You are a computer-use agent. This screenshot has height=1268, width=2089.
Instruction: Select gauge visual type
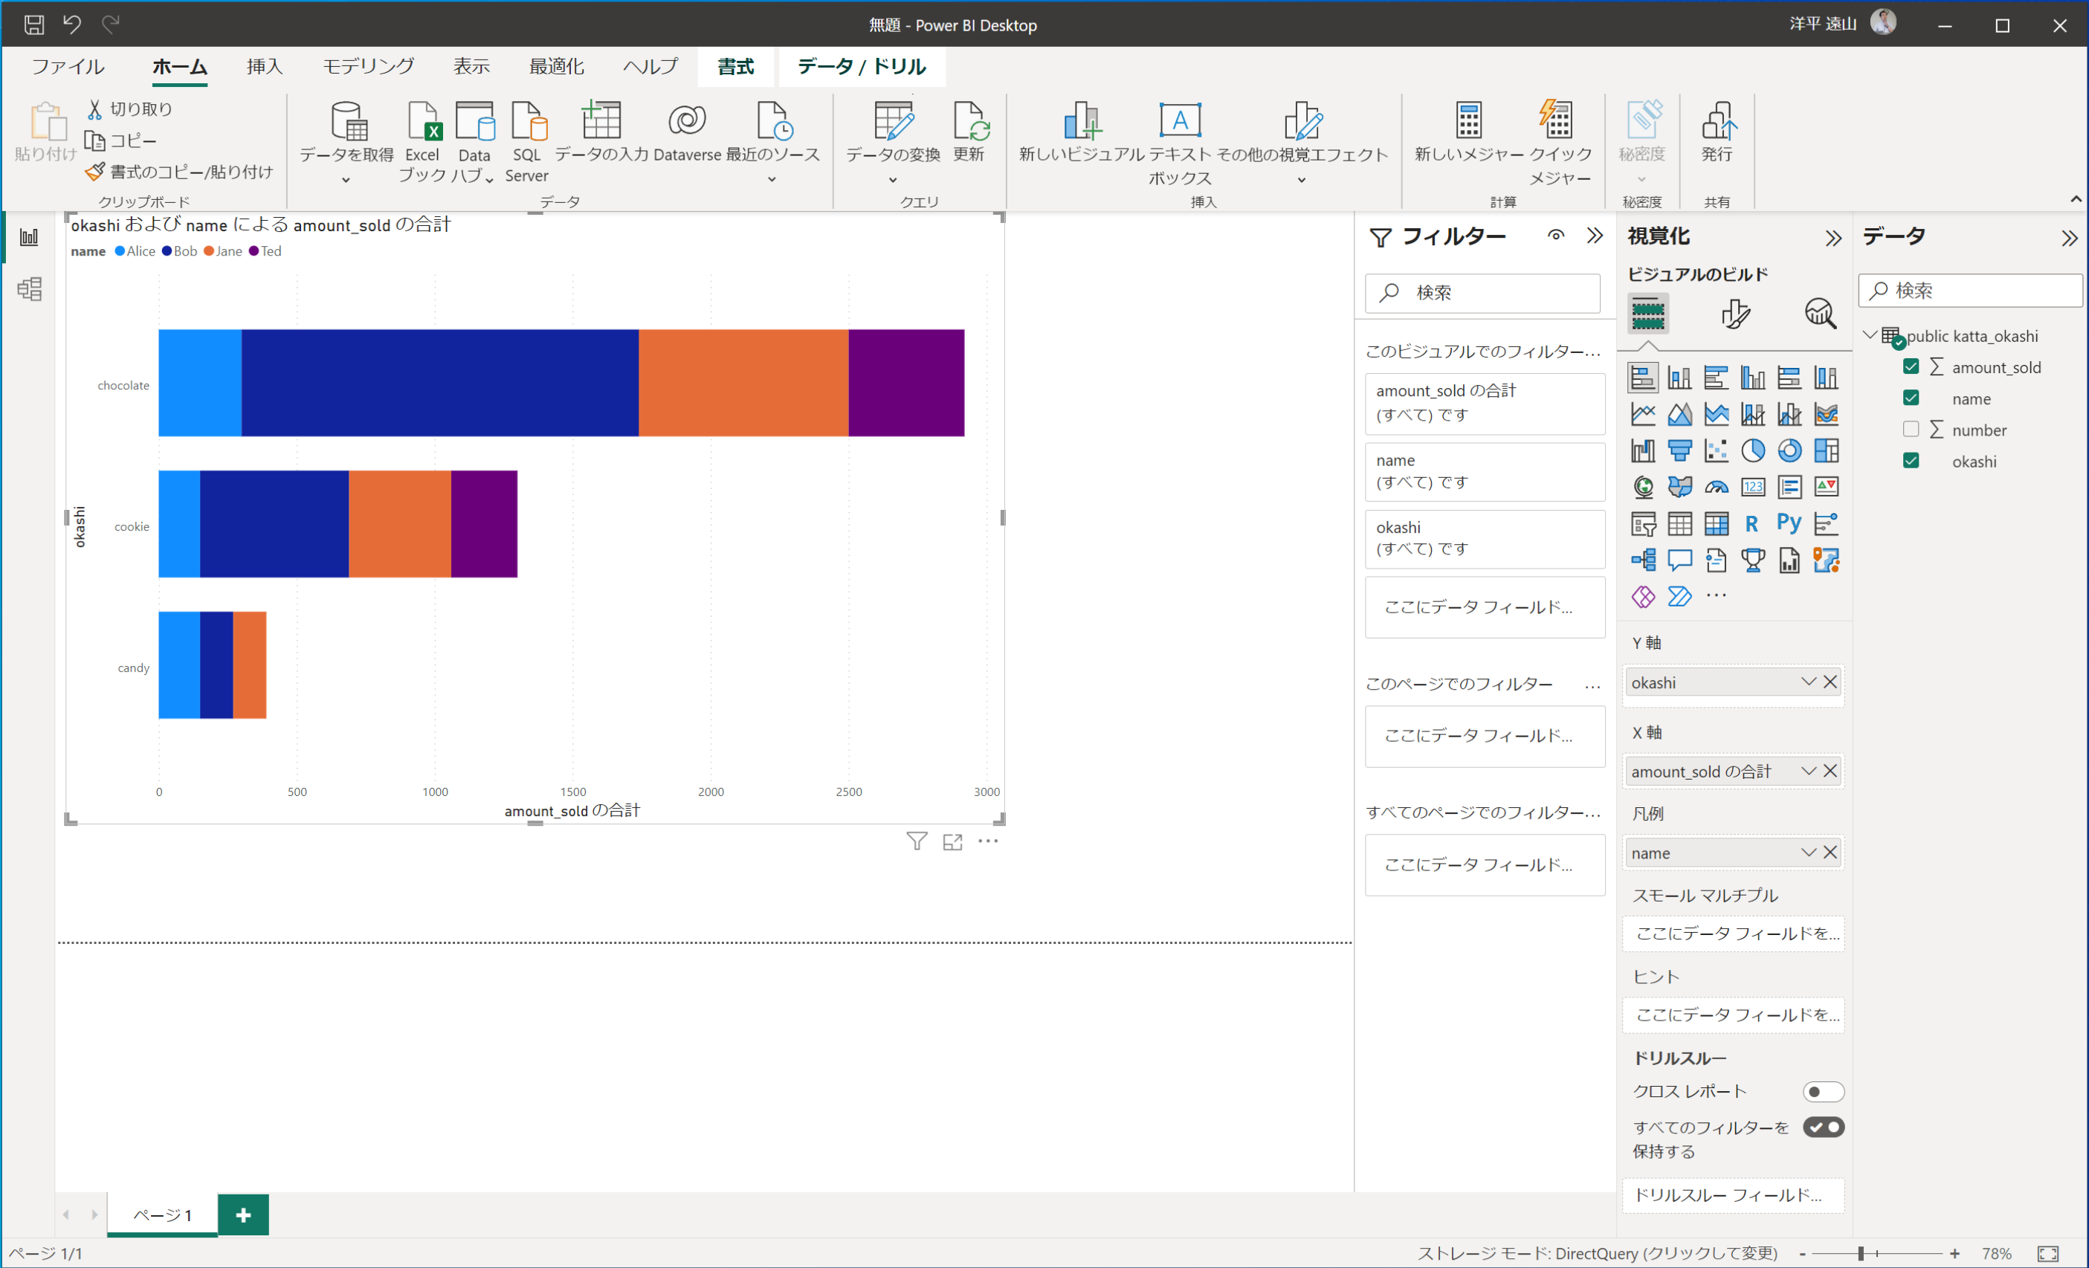pos(1716,488)
